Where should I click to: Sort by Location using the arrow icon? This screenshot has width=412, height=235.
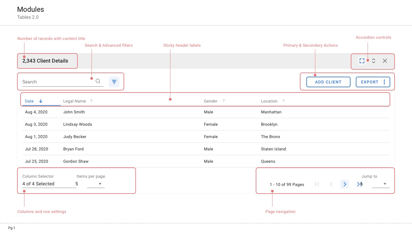[x=283, y=101]
